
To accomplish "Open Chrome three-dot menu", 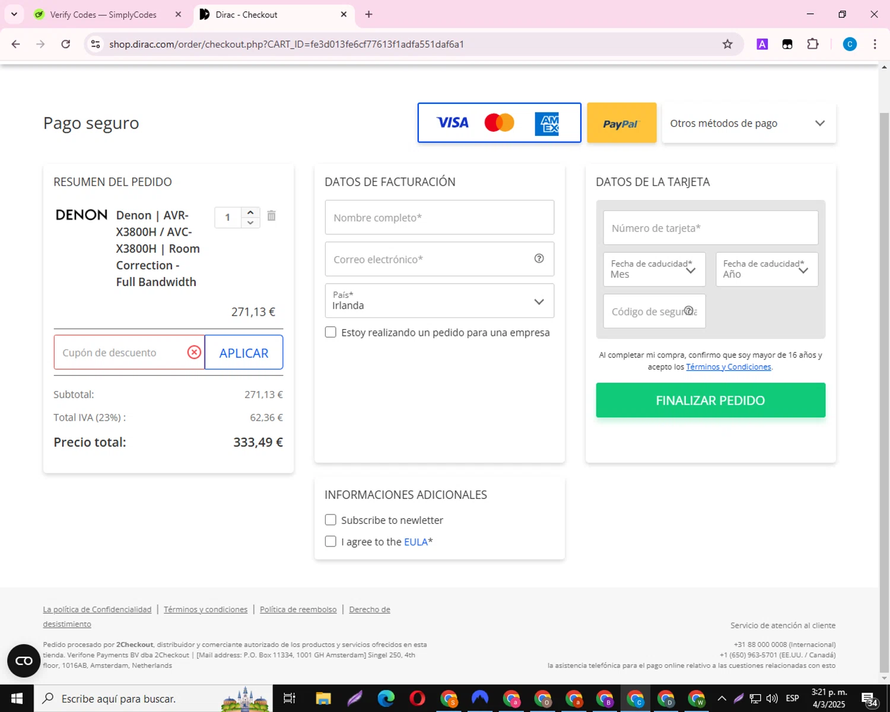I will (875, 44).
